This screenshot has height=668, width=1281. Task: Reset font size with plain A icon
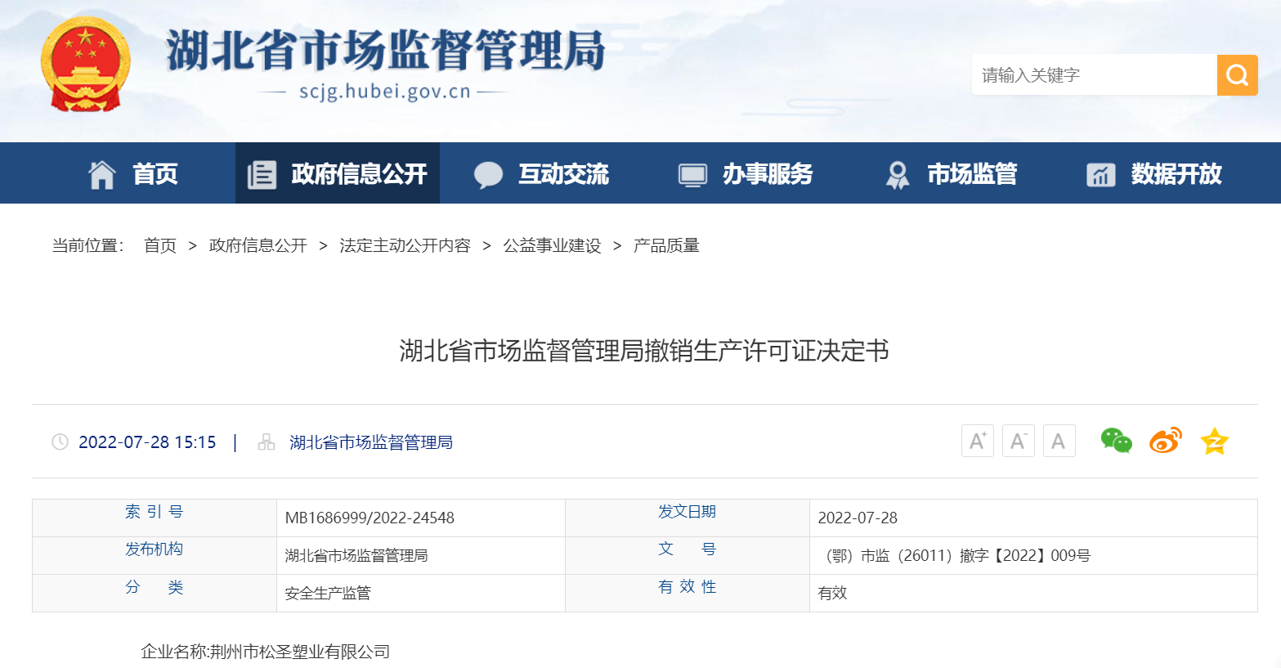point(1059,442)
